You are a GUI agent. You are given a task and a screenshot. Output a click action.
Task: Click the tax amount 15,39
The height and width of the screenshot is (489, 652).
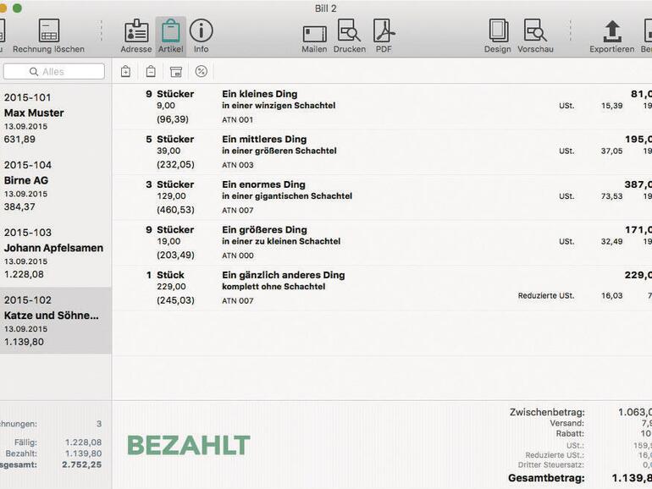click(x=611, y=106)
